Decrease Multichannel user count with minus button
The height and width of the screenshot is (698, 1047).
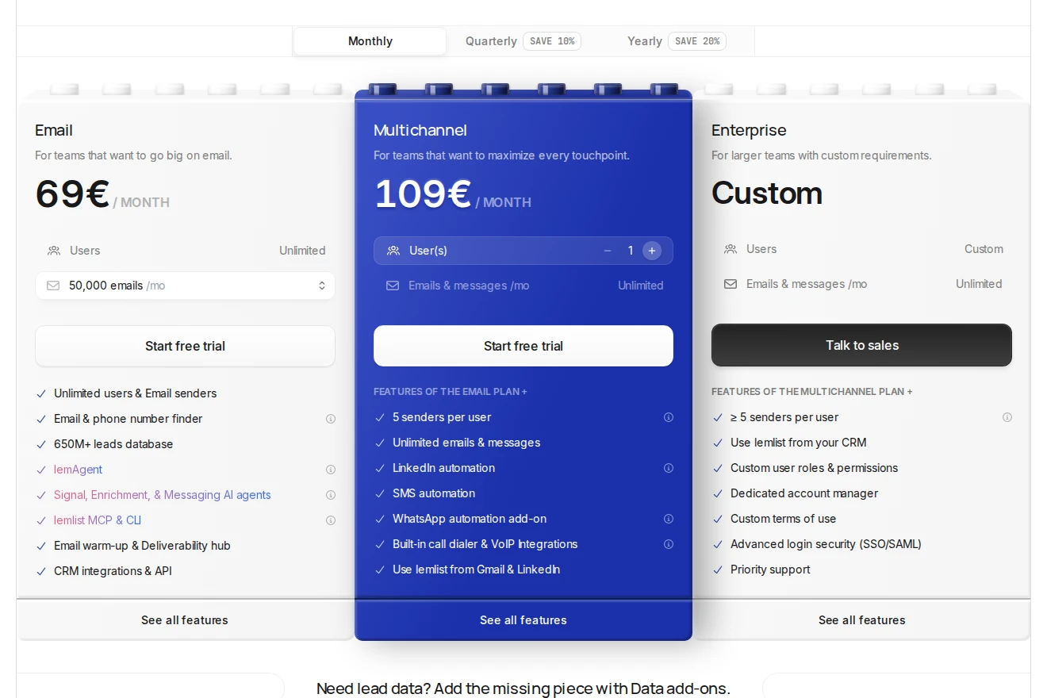[x=608, y=251]
